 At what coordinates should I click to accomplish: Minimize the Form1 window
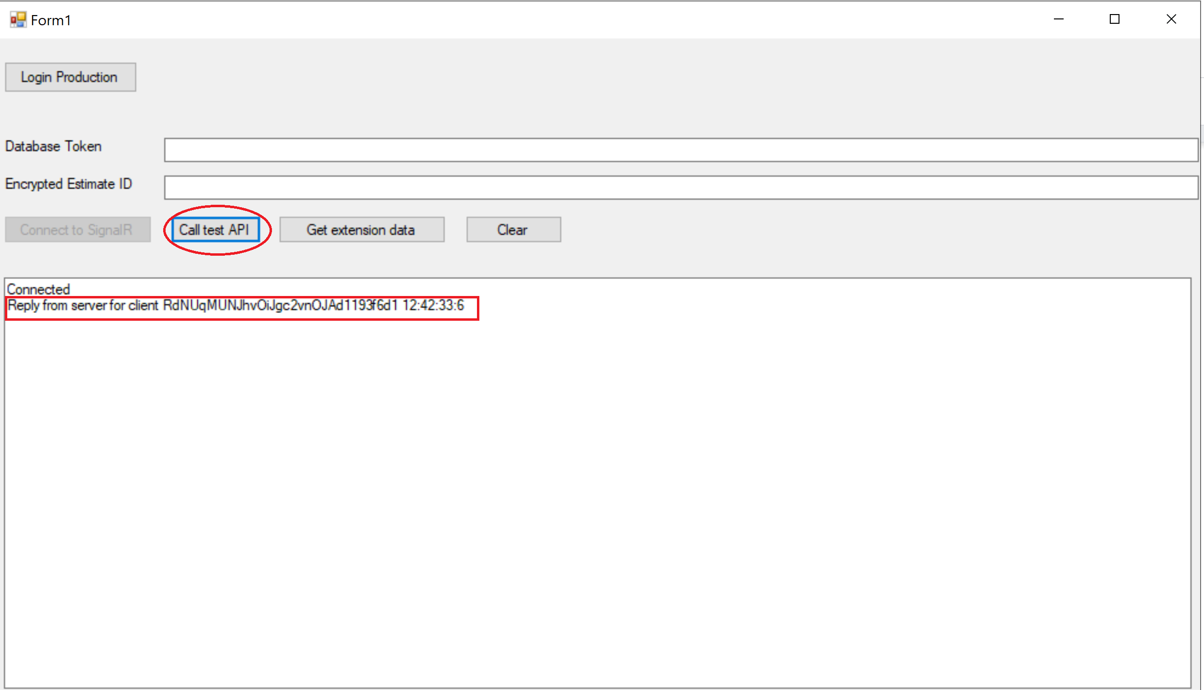pos(1059,19)
